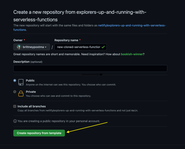Click the 'Create a new repository from' page heading

click(80, 16)
